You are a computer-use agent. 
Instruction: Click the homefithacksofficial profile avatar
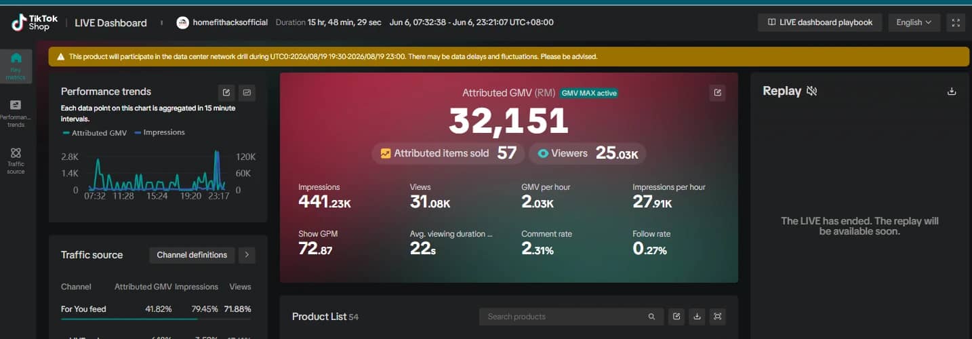(x=182, y=22)
